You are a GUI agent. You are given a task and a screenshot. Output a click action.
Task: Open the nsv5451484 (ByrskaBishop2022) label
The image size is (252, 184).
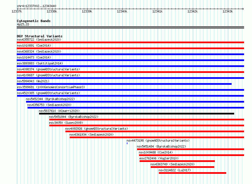point(161,146)
